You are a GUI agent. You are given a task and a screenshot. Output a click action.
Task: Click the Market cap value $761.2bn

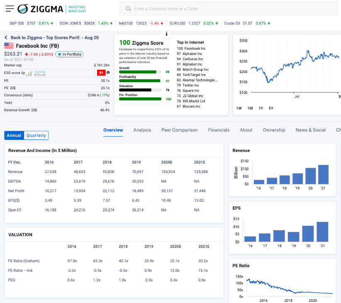click(102, 65)
